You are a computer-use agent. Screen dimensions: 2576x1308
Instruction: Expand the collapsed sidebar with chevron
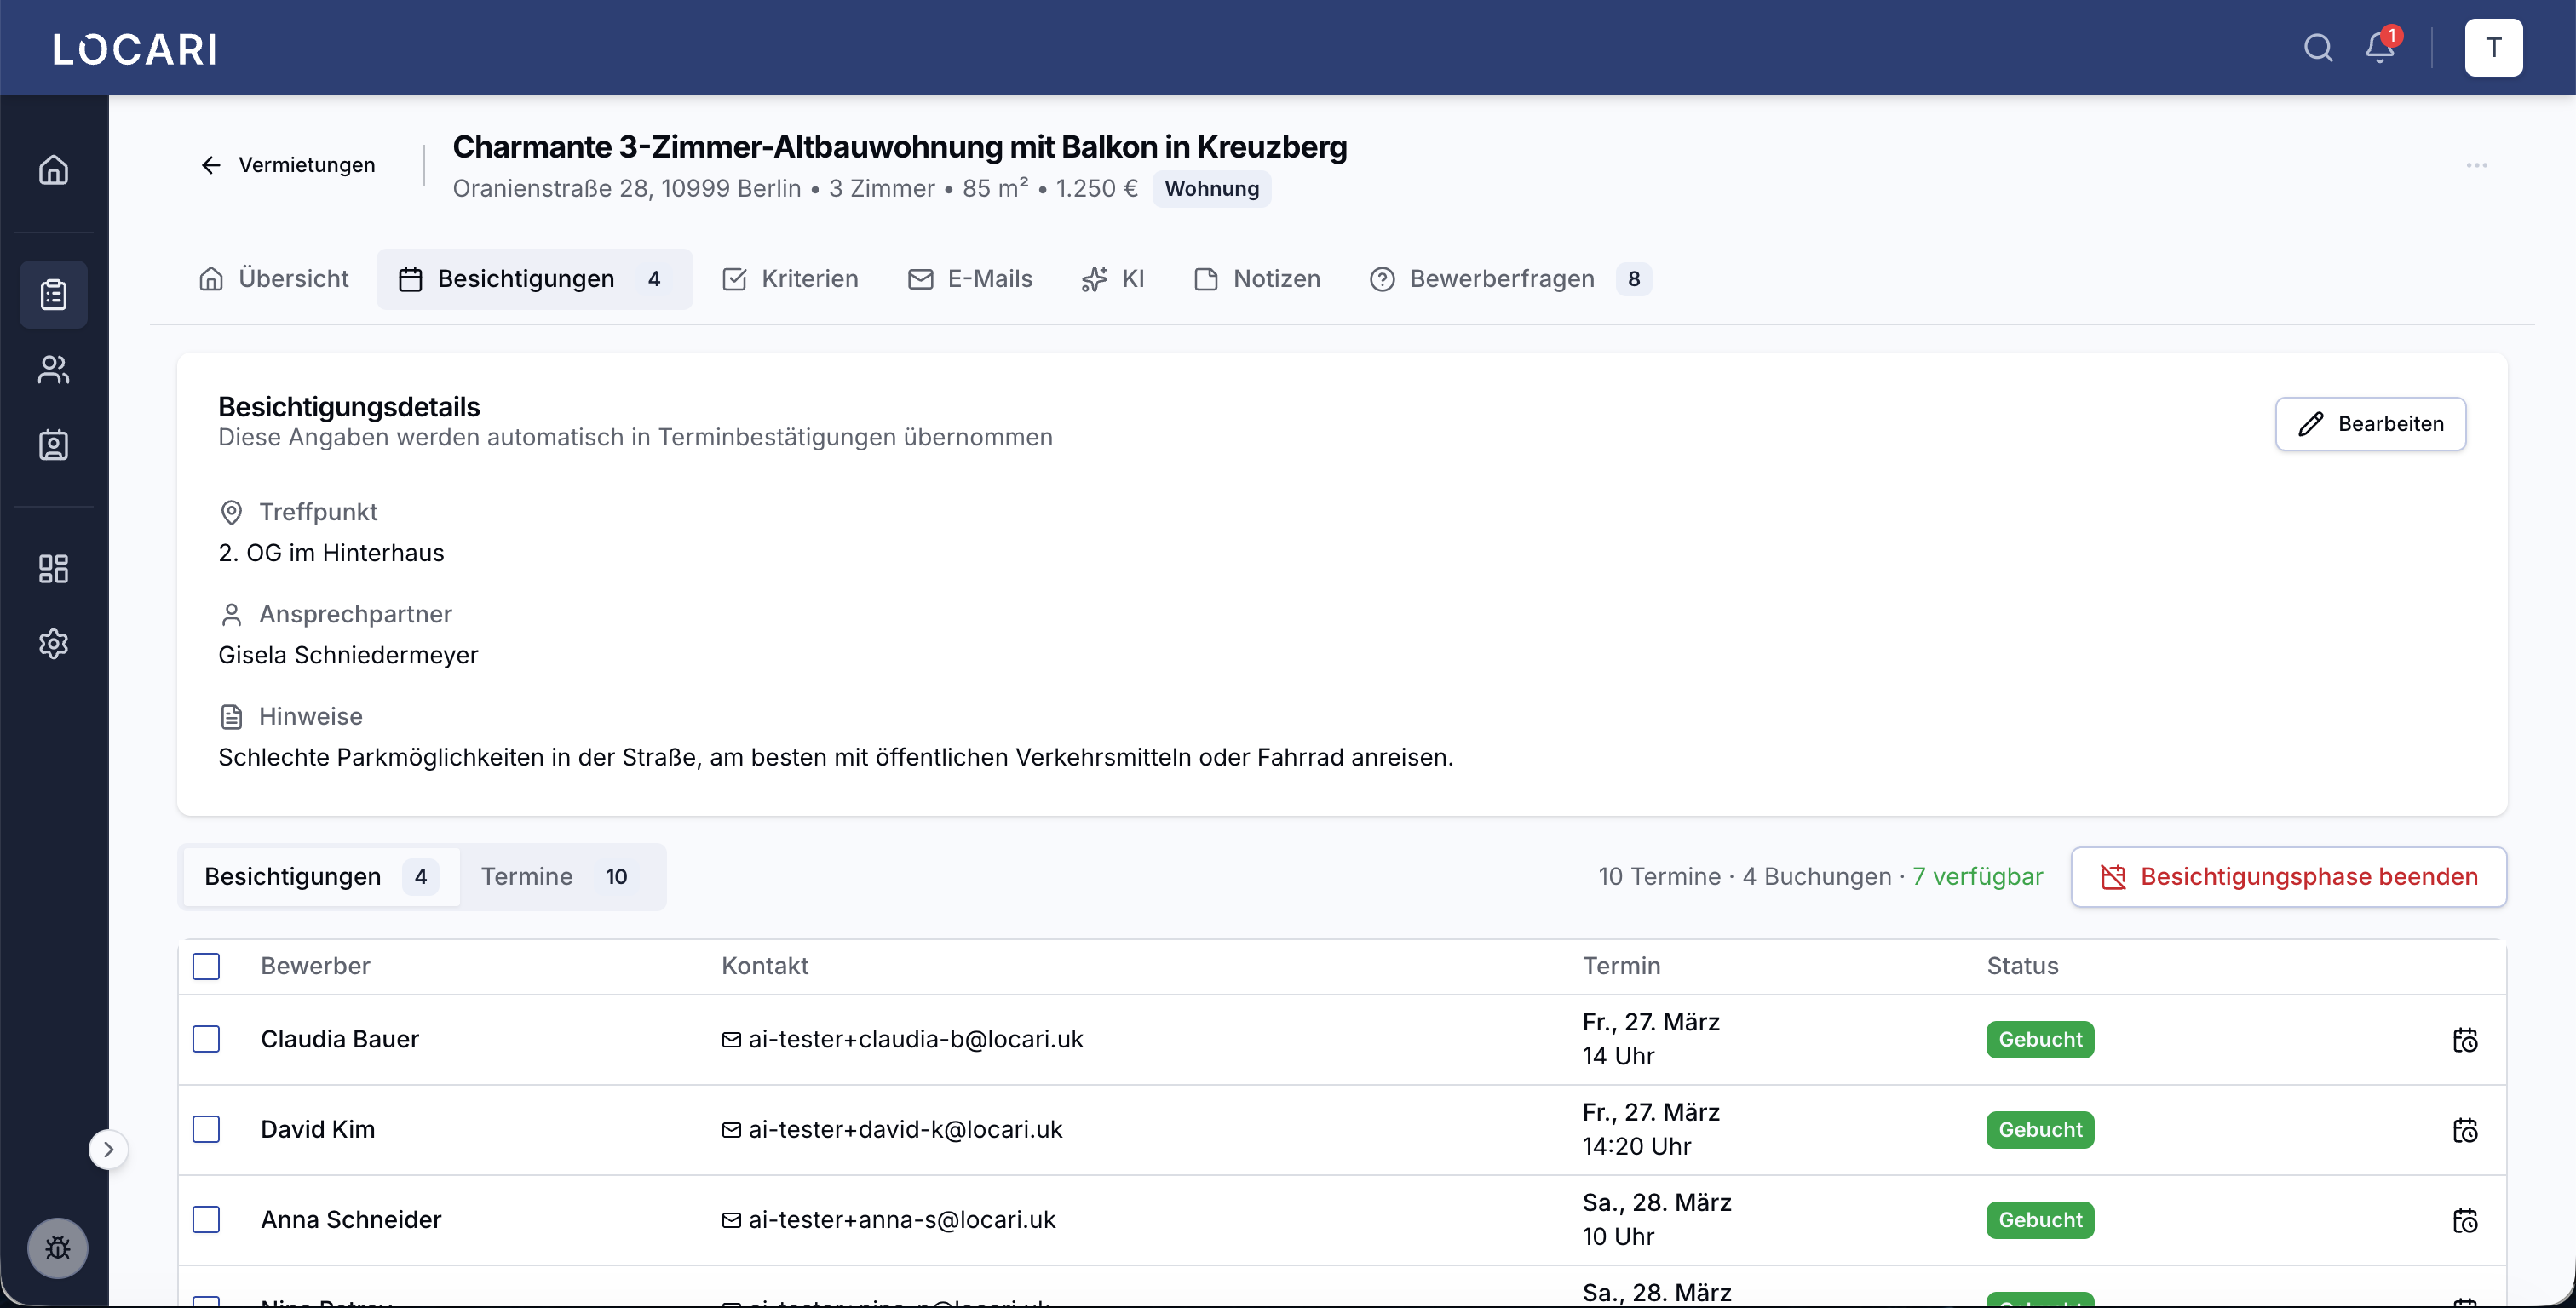108,1150
